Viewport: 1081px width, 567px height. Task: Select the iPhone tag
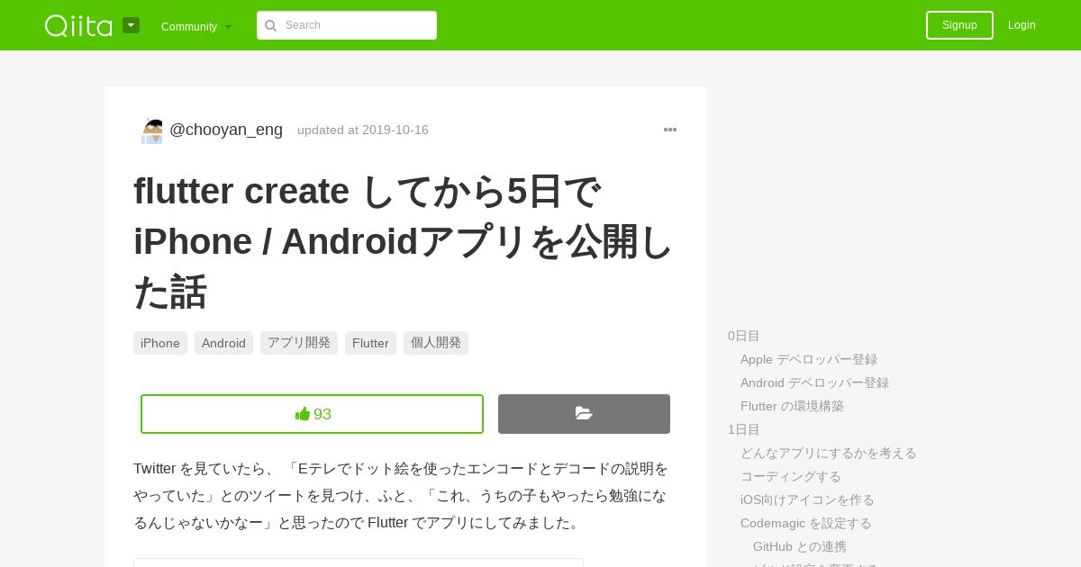point(160,343)
